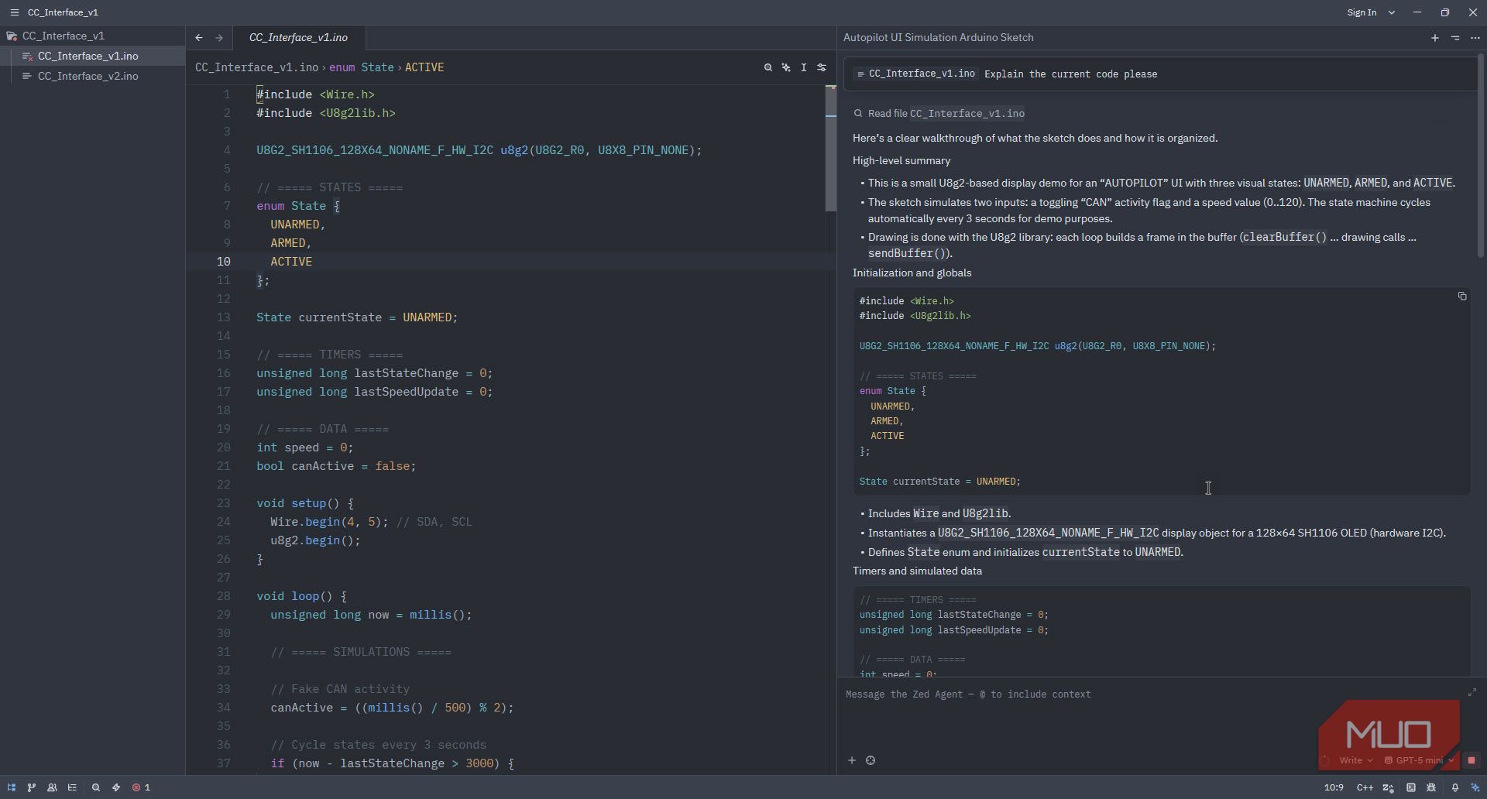Collapse the CC_Interface_v1 project folder
This screenshot has width=1487, height=799.
pos(64,36)
